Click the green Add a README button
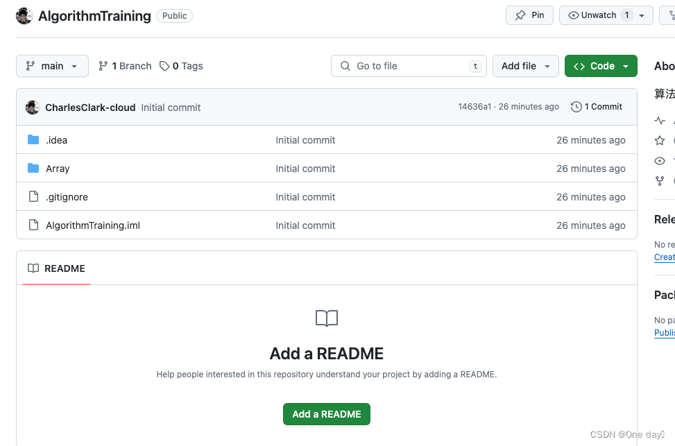675x446 pixels. point(326,414)
